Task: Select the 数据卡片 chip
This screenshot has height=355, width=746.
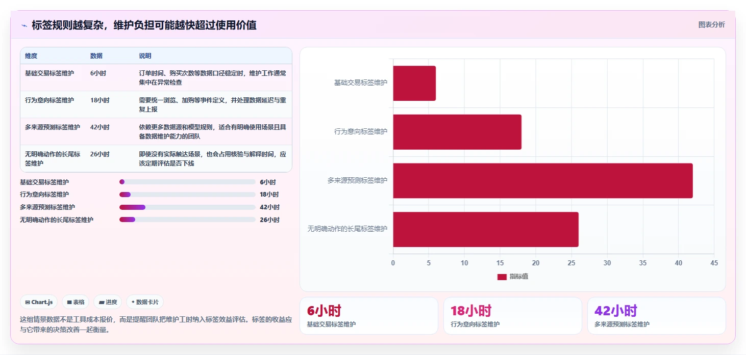Action: point(145,302)
